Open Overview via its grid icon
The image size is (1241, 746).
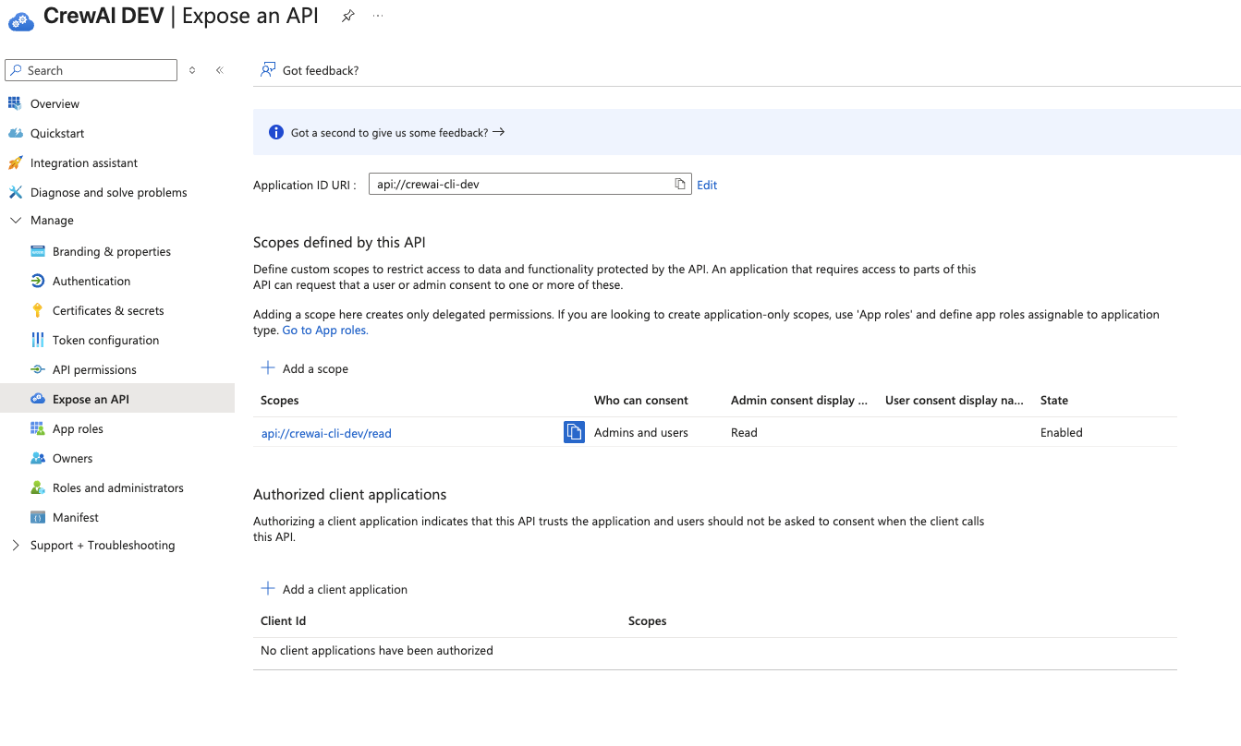pyautogui.click(x=16, y=103)
